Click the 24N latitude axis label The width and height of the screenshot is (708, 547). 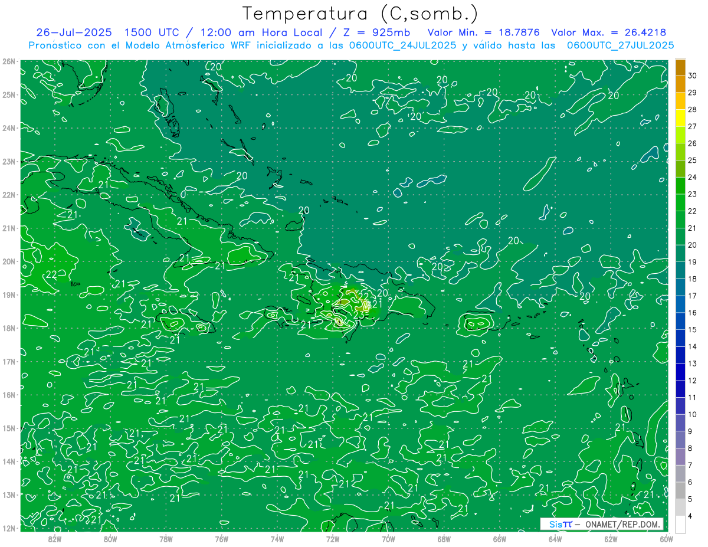(9, 128)
